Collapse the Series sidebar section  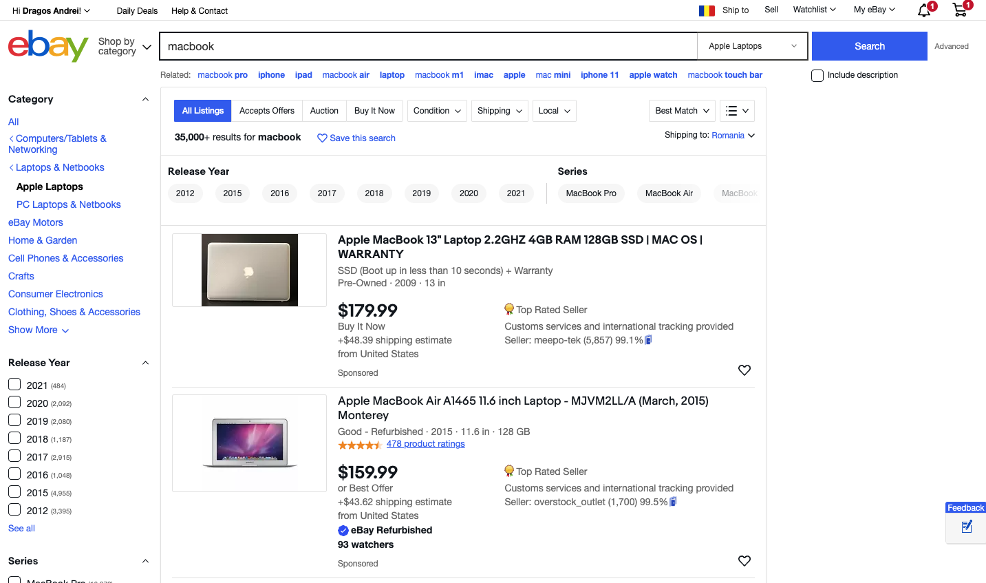pos(145,561)
